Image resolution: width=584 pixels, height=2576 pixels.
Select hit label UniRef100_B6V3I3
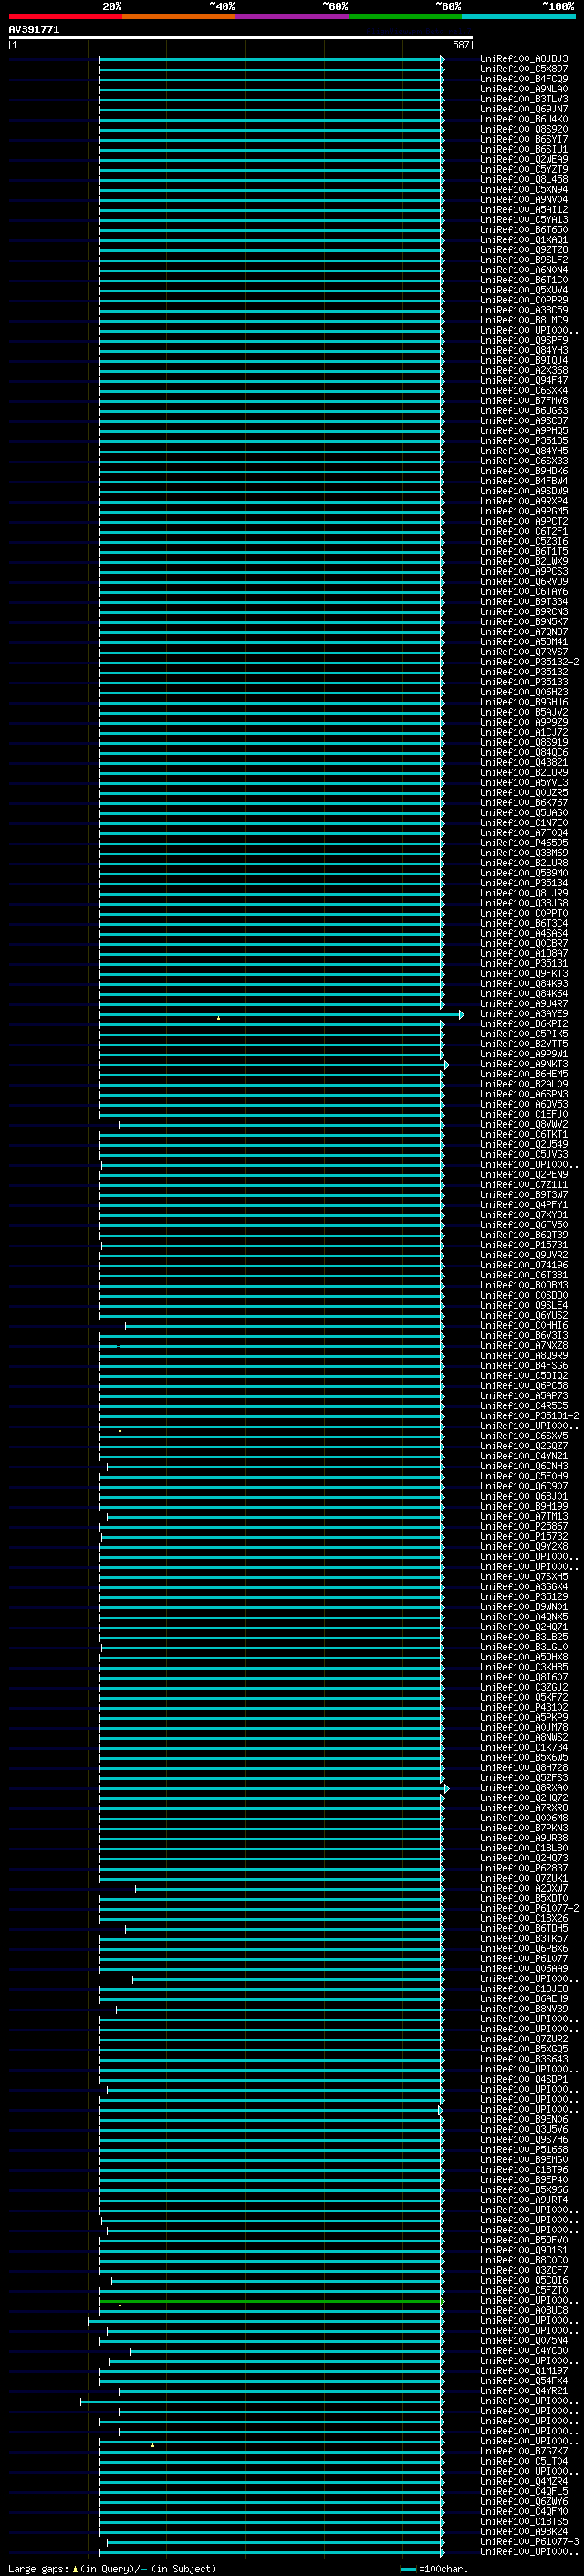point(524,1336)
